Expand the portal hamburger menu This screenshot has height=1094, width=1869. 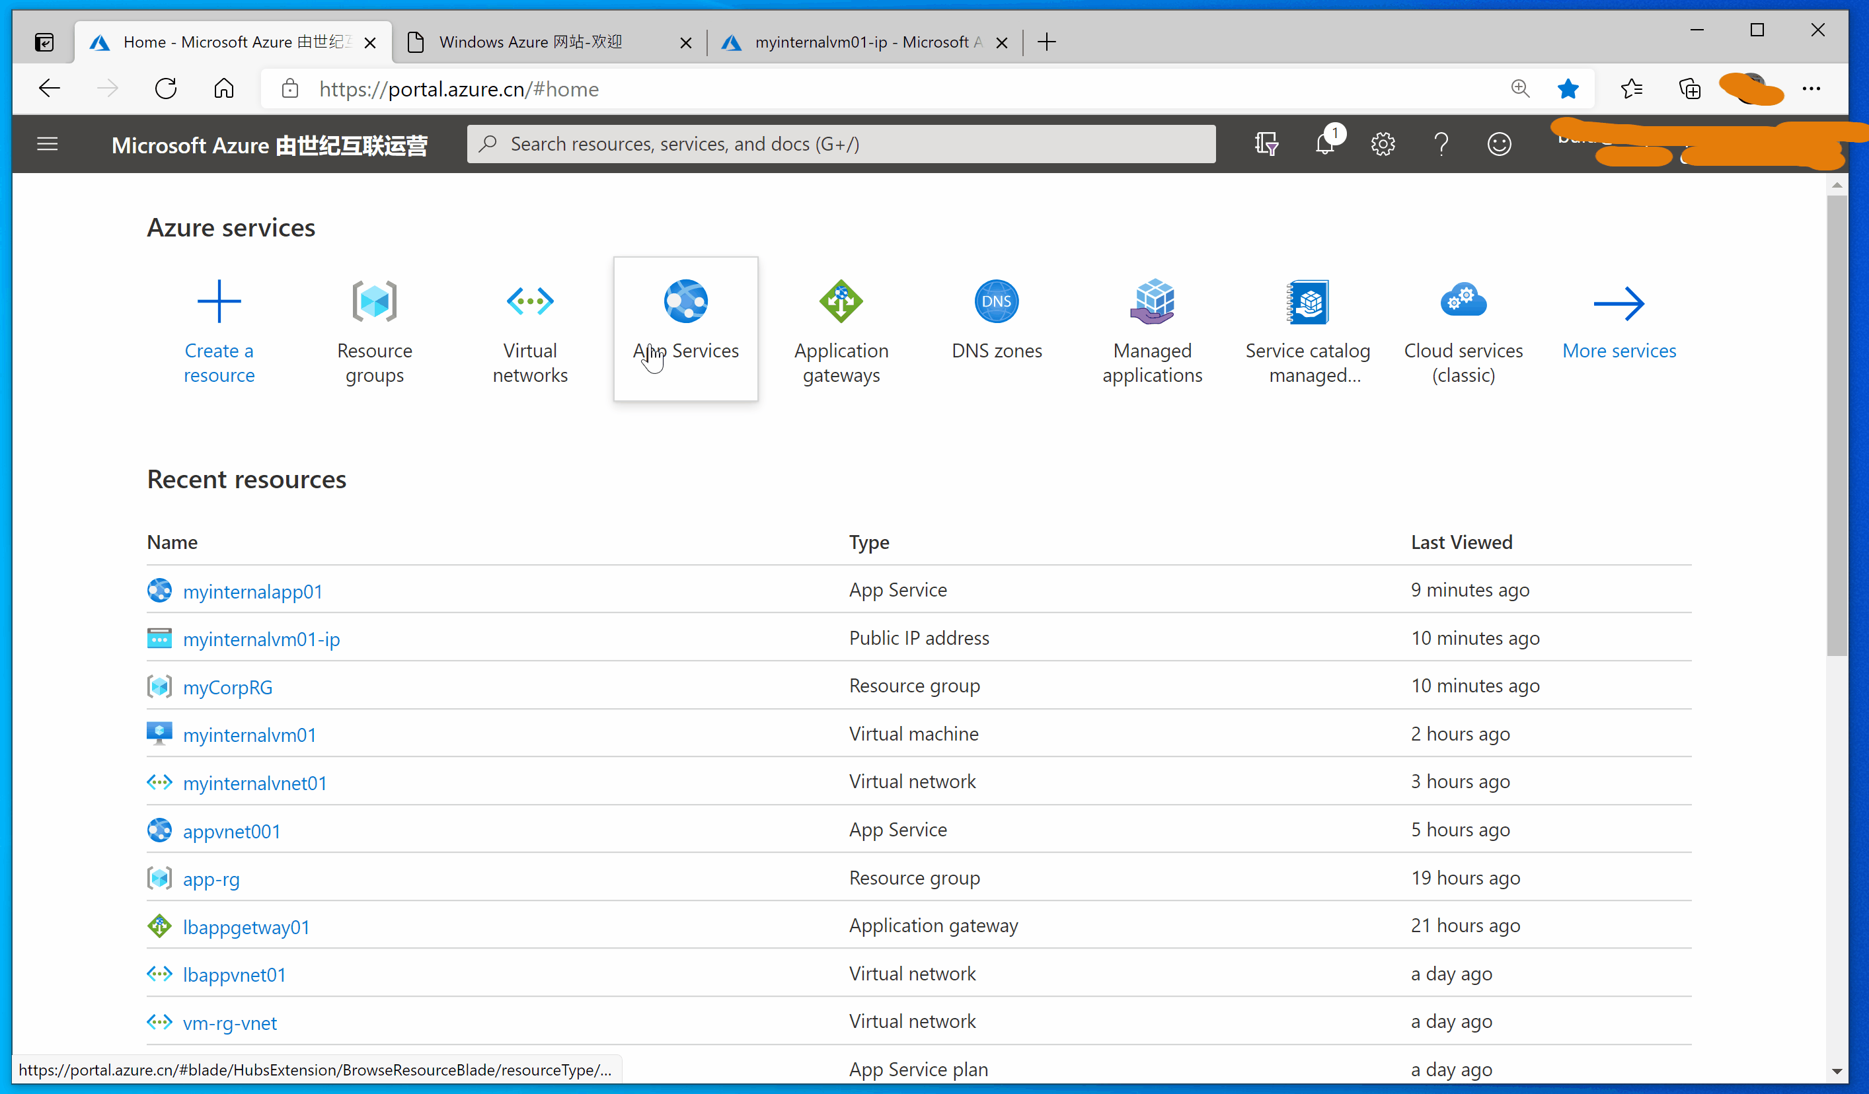point(48,144)
